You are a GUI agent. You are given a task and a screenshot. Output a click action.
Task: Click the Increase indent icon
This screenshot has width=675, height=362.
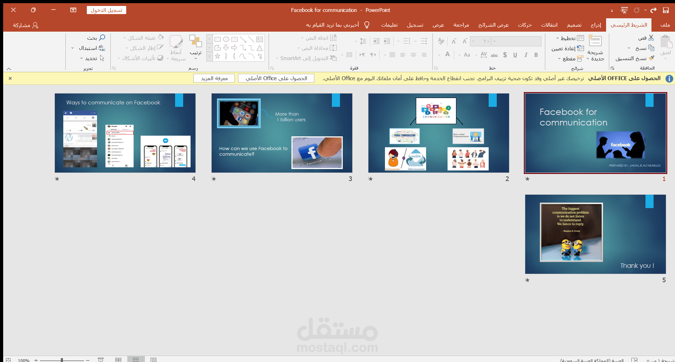[x=376, y=41]
